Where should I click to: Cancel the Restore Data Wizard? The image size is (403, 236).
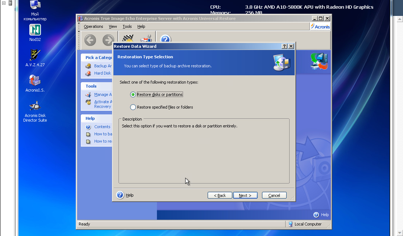click(x=274, y=195)
